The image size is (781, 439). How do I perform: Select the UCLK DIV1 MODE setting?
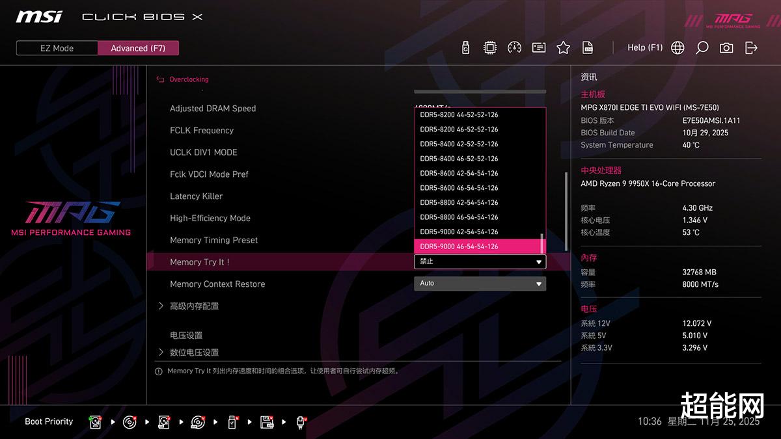204,152
